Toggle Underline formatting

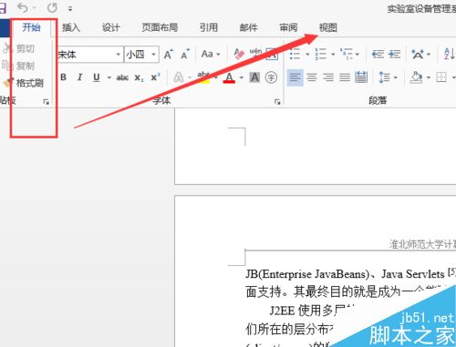[97, 77]
